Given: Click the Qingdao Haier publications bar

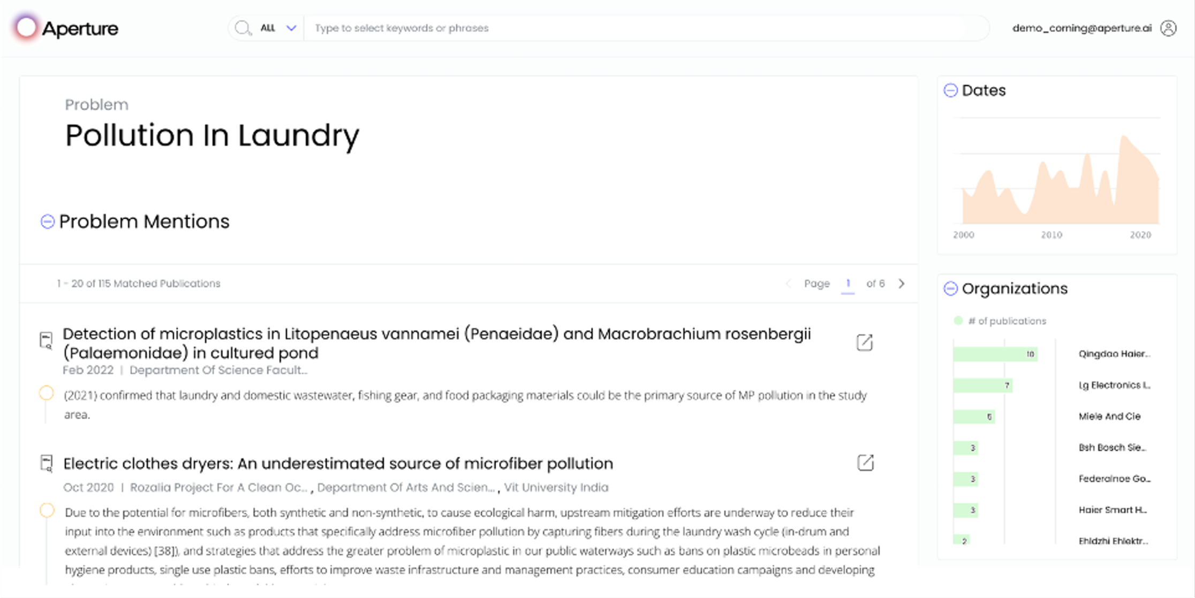Looking at the screenshot, I should pos(995,354).
